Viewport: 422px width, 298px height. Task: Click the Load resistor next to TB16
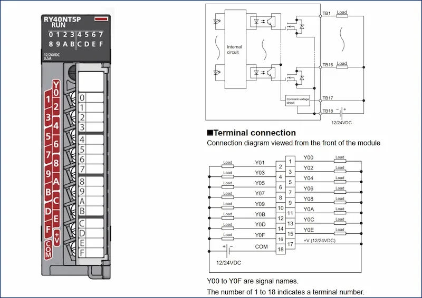click(342, 67)
